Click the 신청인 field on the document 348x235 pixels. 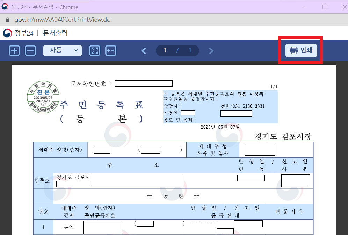(x=188, y=113)
